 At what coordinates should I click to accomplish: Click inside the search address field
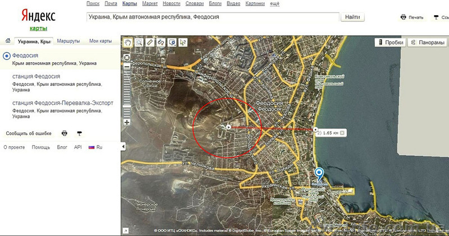click(212, 17)
